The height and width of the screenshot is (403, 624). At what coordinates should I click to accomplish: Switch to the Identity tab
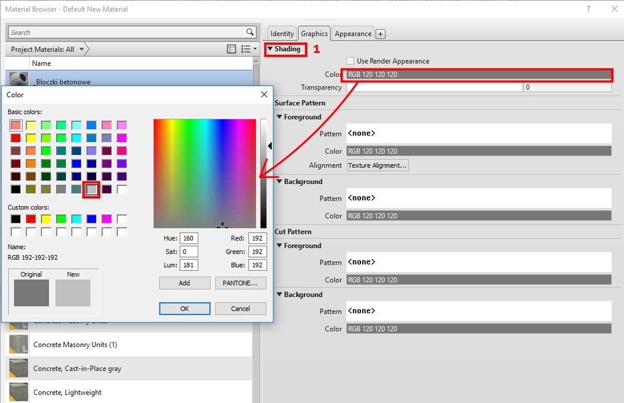tap(282, 34)
